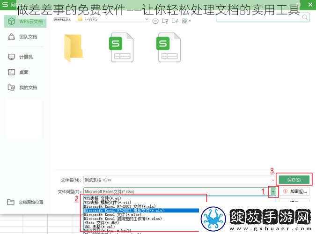Expand the 保存在 location dropdown
The width and height of the screenshot is (316, 234).
tap(147, 19)
